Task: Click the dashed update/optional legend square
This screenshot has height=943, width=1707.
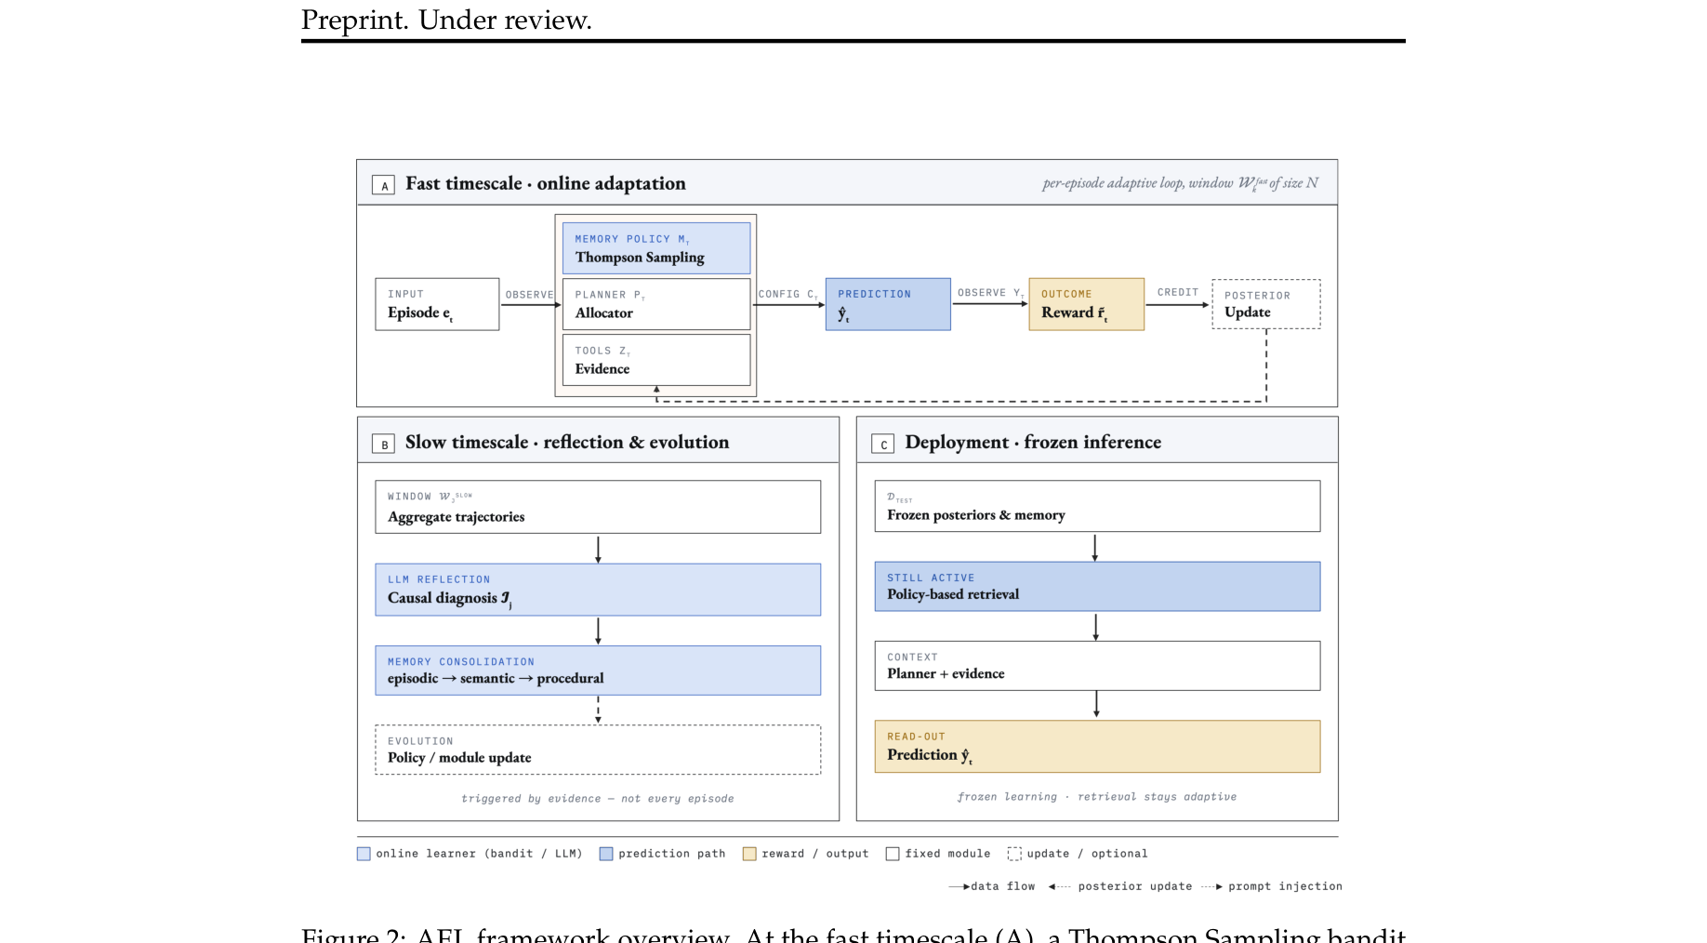Action: click(1014, 854)
